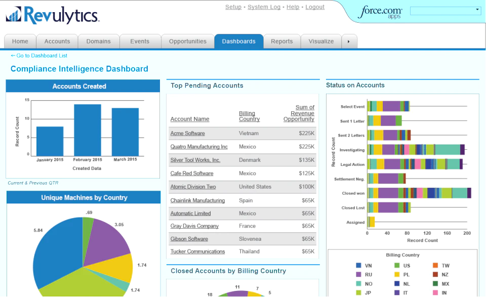Click the TW orange legend swatch
This screenshot has height=297, width=486.
click(435, 266)
